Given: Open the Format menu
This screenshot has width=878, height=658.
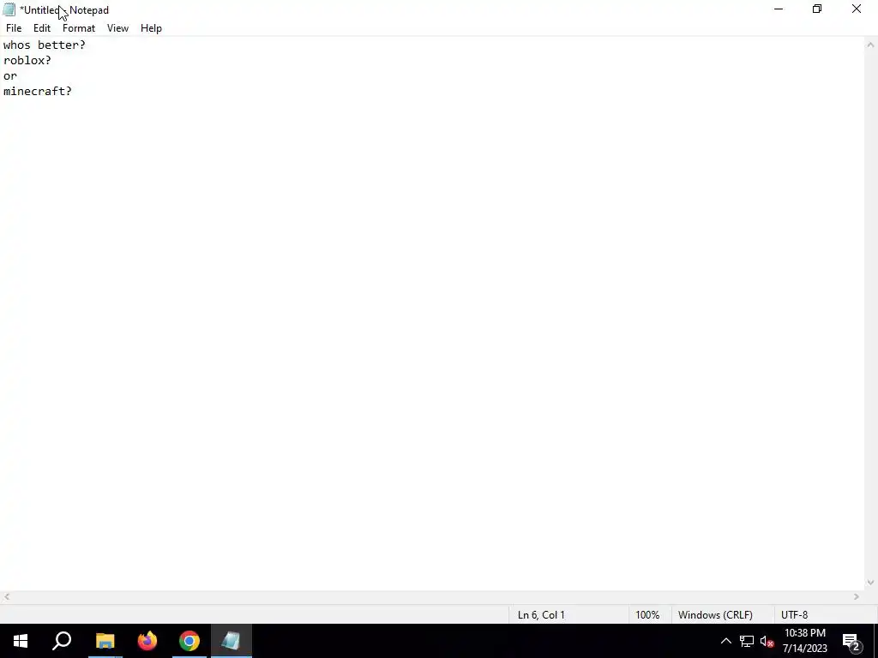Looking at the screenshot, I should click(x=79, y=28).
